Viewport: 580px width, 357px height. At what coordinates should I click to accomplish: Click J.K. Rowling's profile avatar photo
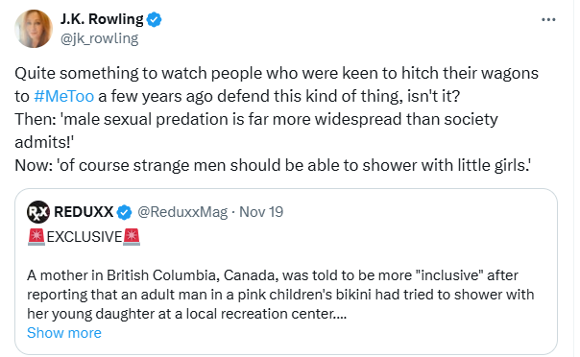pyautogui.click(x=34, y=29)
